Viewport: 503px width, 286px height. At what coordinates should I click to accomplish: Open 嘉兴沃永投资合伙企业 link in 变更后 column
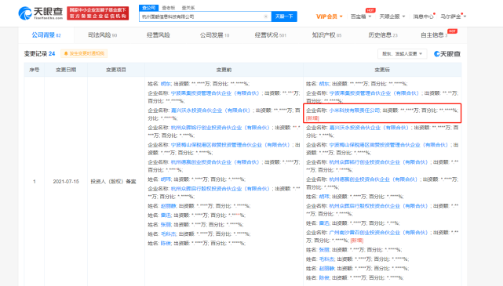pyautogui.click(x=369, y=128)
